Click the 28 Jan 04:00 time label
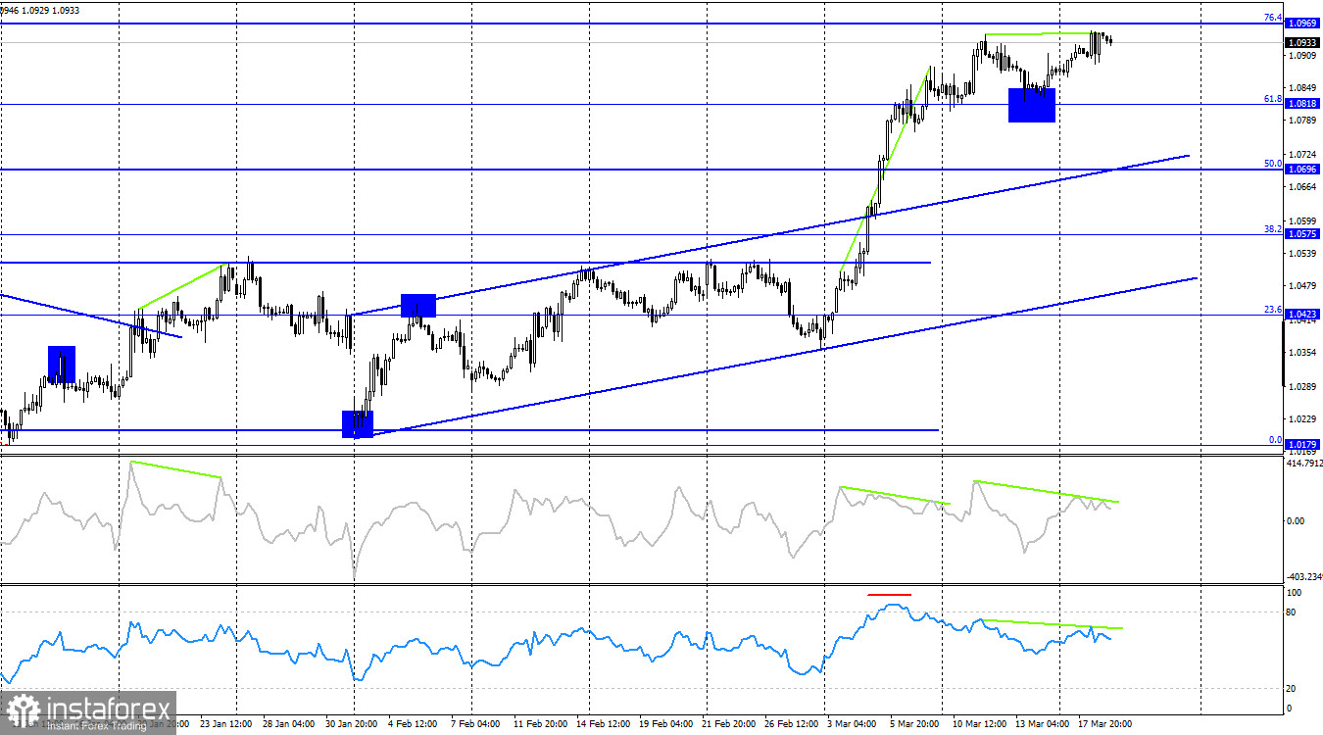1323x735 pixels. click(290, 724)
